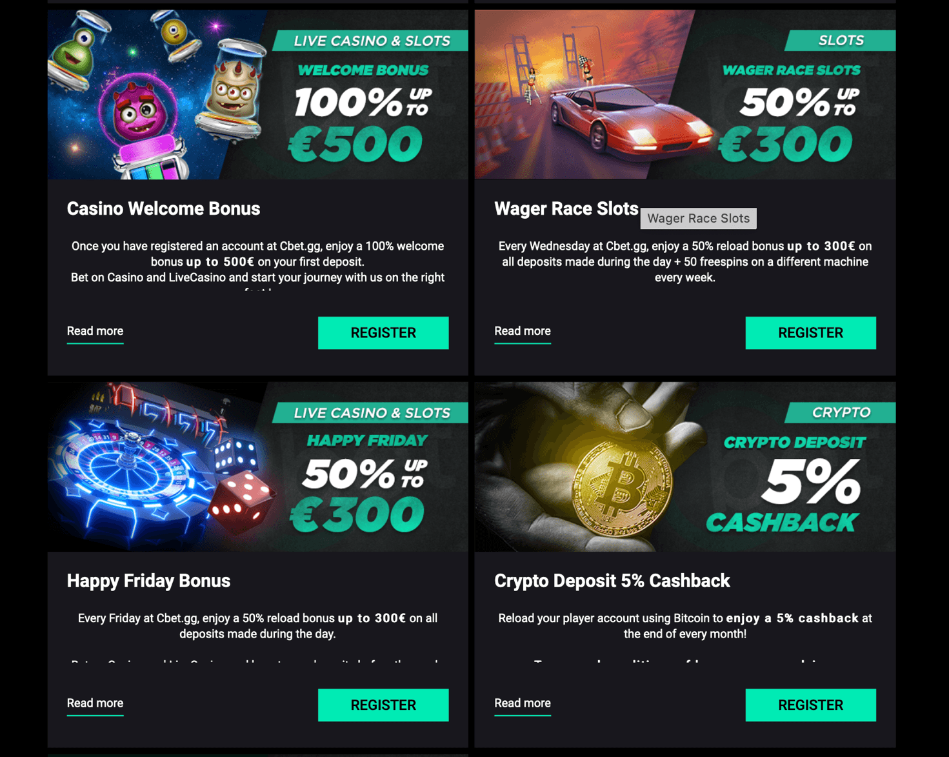Click the SLOTS tag on race banner
This screenshot has height=757, width=949.
tap(840, 41)
